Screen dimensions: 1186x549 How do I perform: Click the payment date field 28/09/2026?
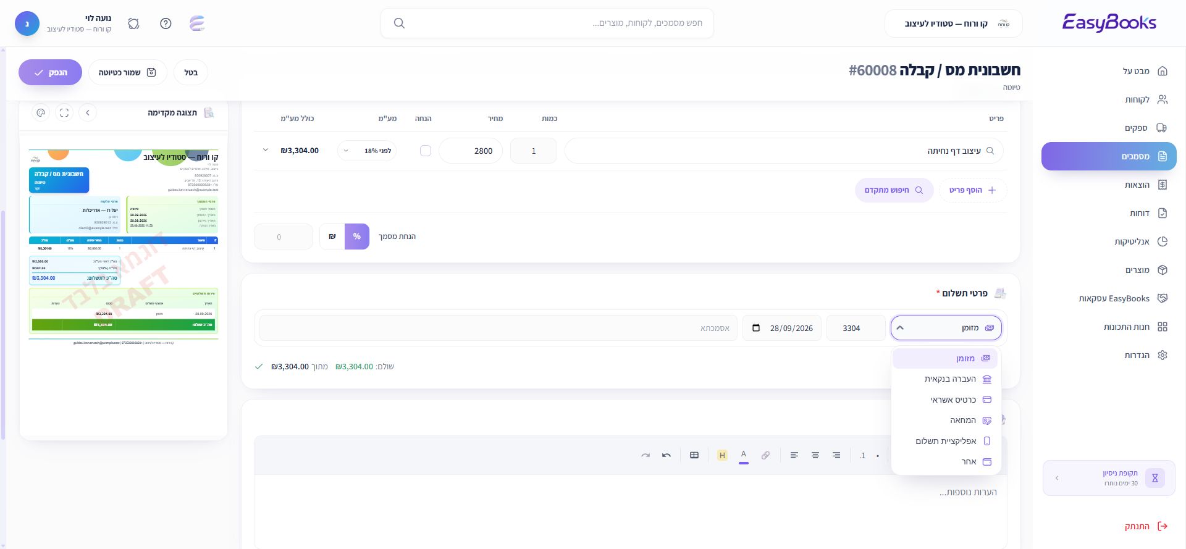[782, 328]
